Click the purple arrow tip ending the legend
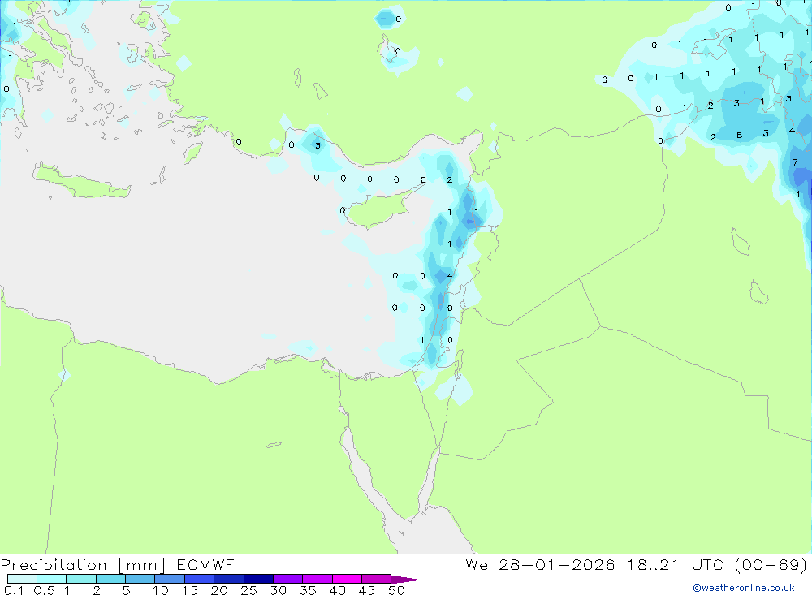Screen dimensions: 812x595 [406, 579]
